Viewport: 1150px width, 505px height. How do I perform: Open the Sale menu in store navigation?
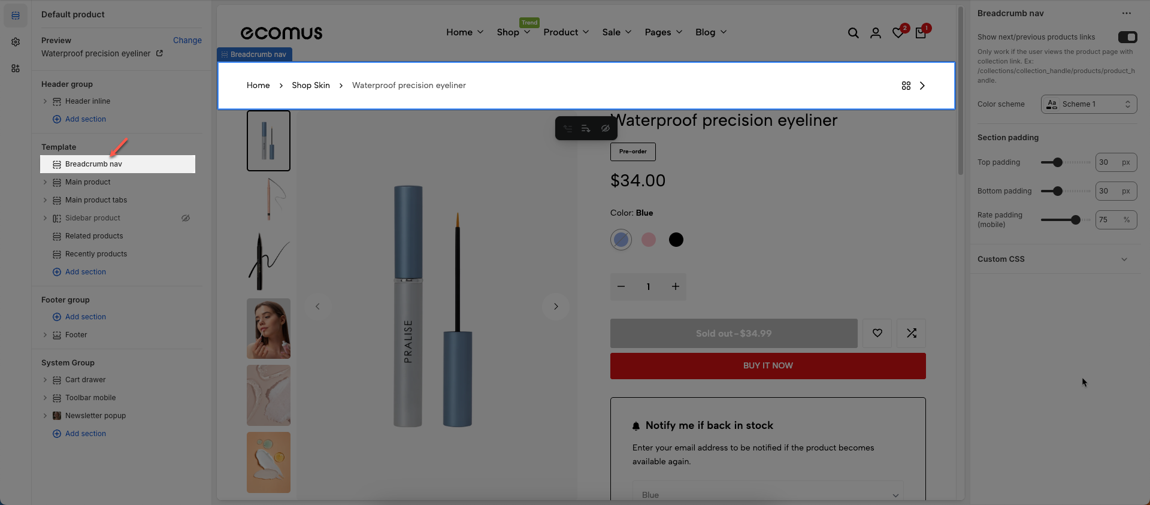(617, 32)
